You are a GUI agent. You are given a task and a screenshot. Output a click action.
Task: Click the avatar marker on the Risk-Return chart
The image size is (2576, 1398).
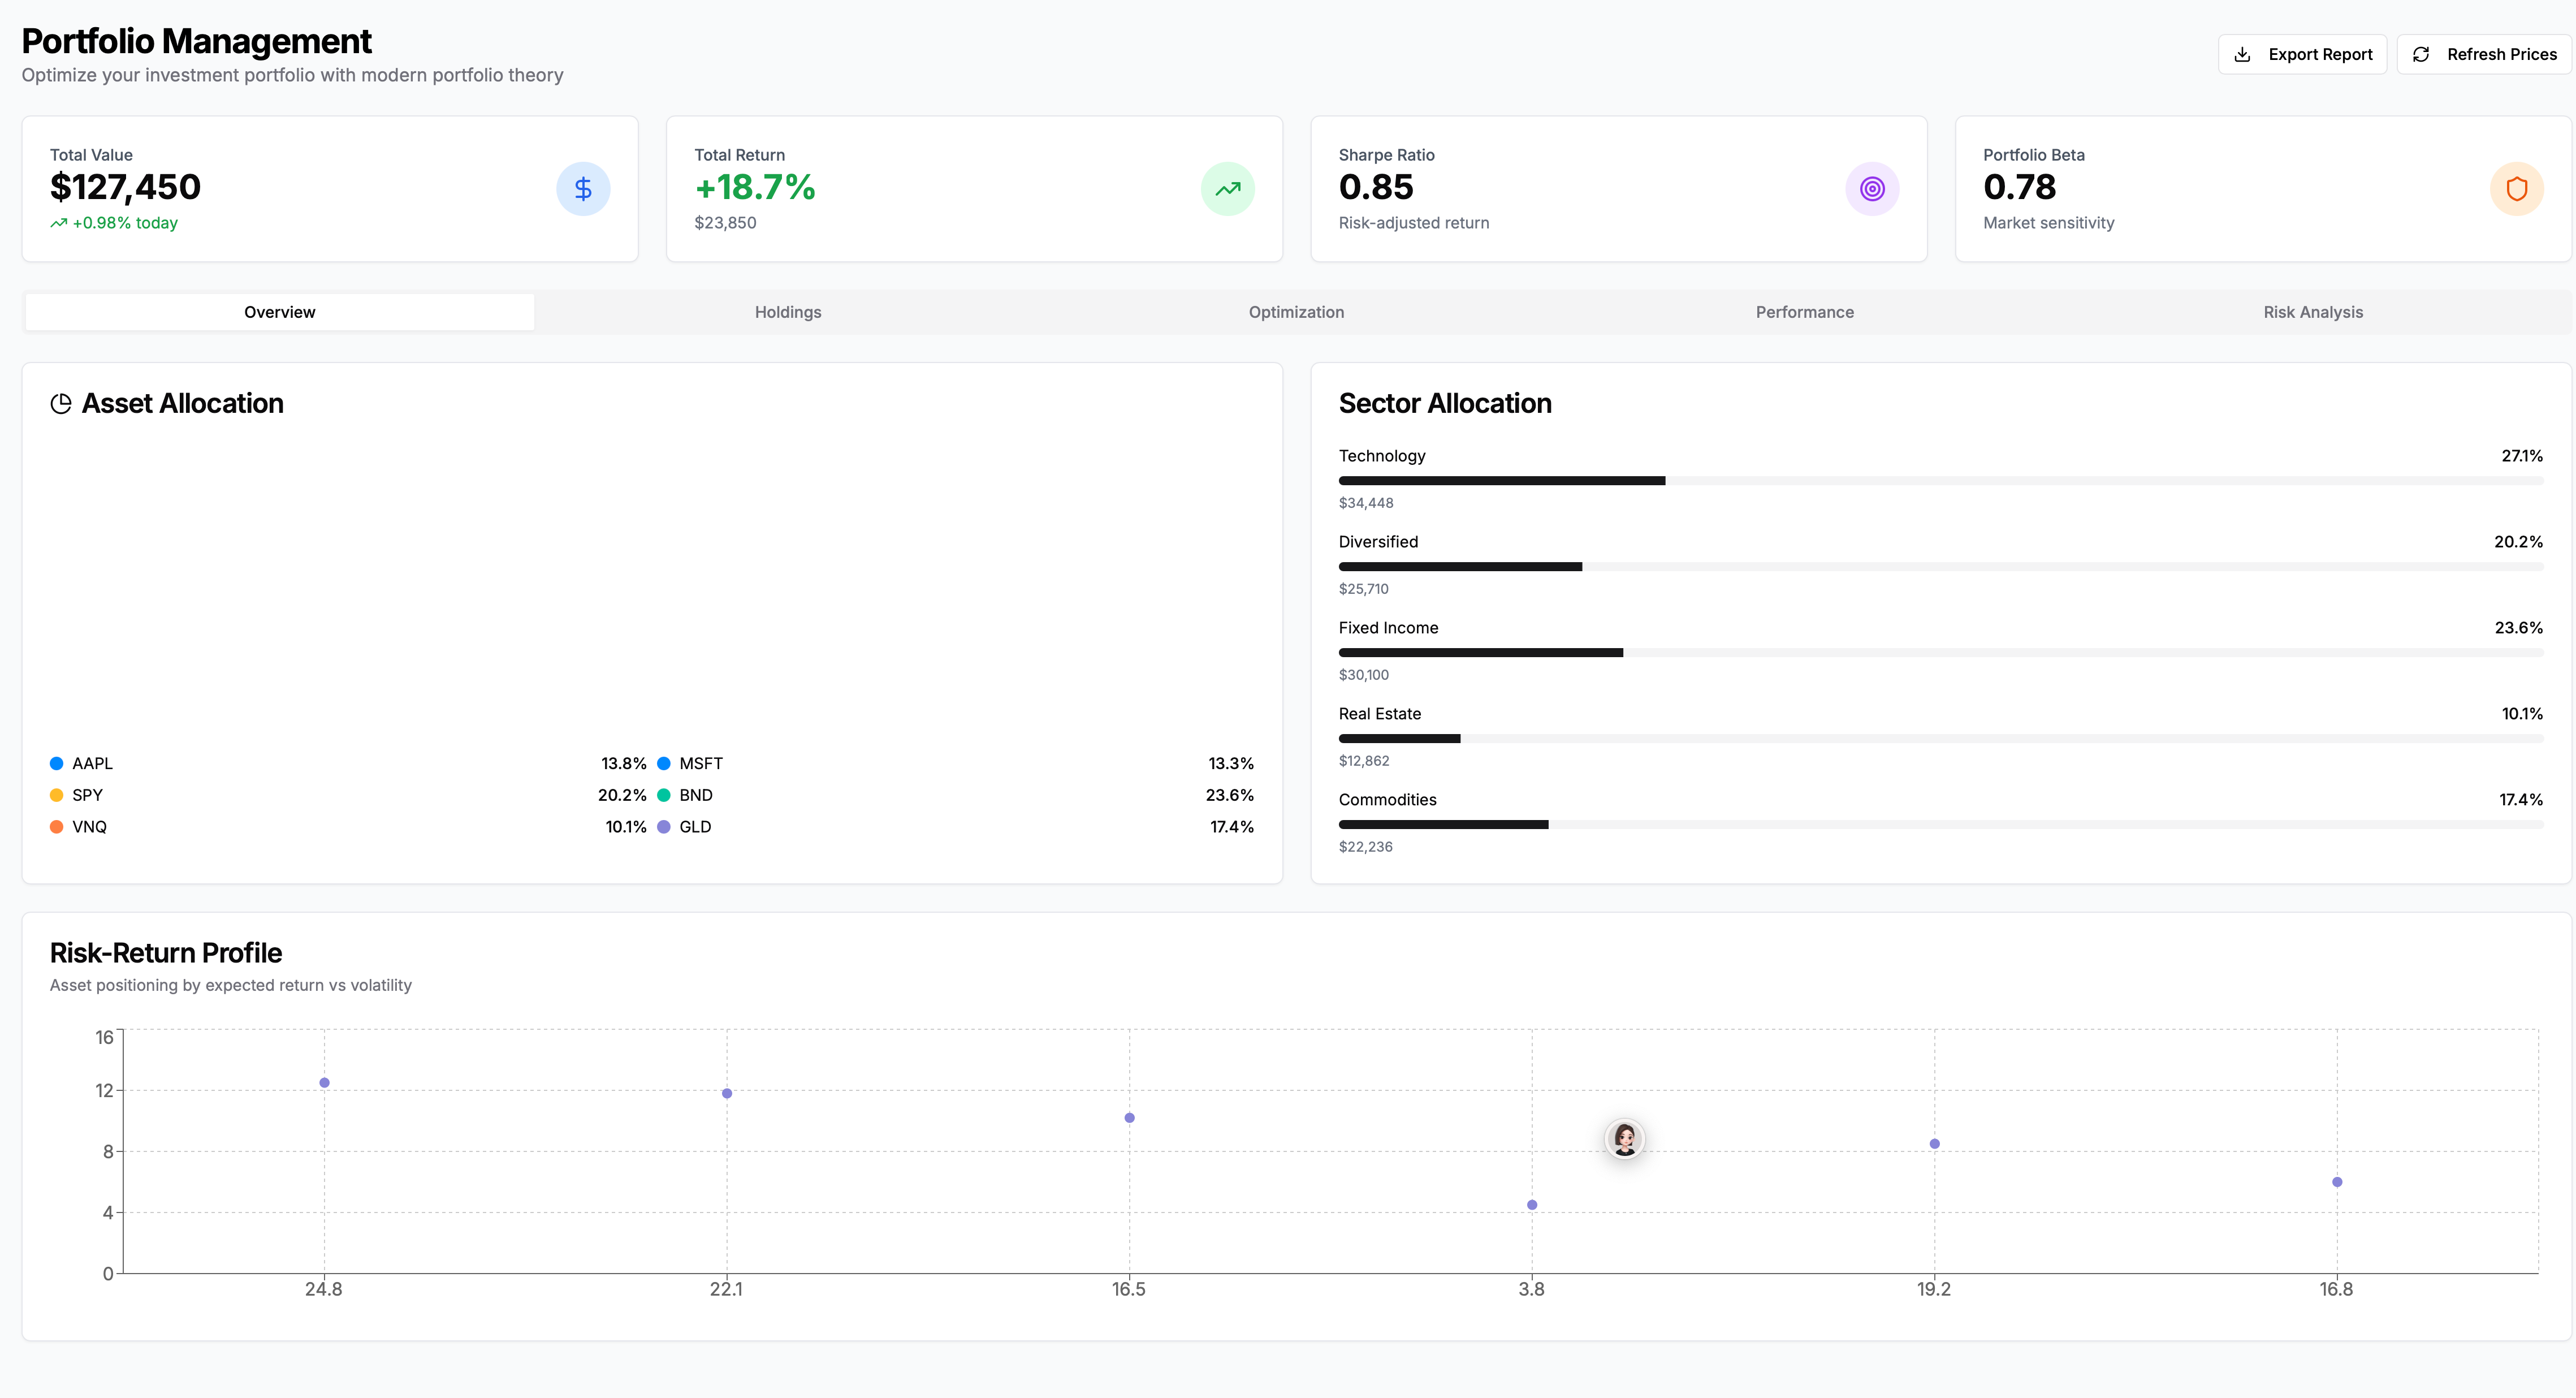click(x=1624, y=1139)
